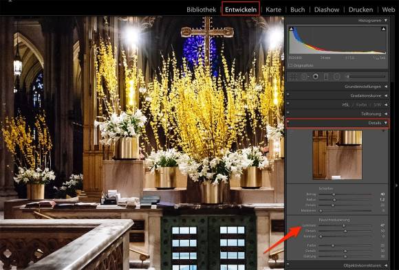Screen dimensions: 399x270
Task: Click the Details slider below Luminanz
Action: pos(345,231)
